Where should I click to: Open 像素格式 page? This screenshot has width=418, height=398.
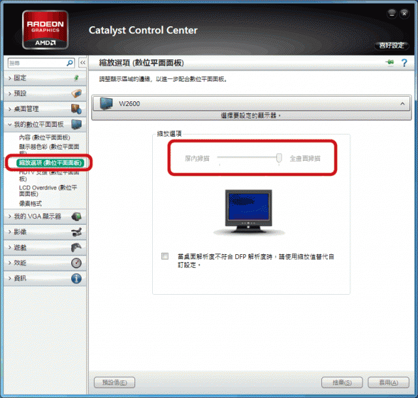tap(31, 203)
